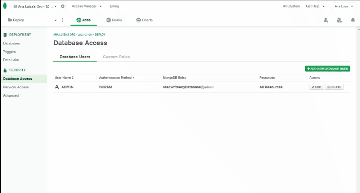Select the Custom Roles tab

116,57
